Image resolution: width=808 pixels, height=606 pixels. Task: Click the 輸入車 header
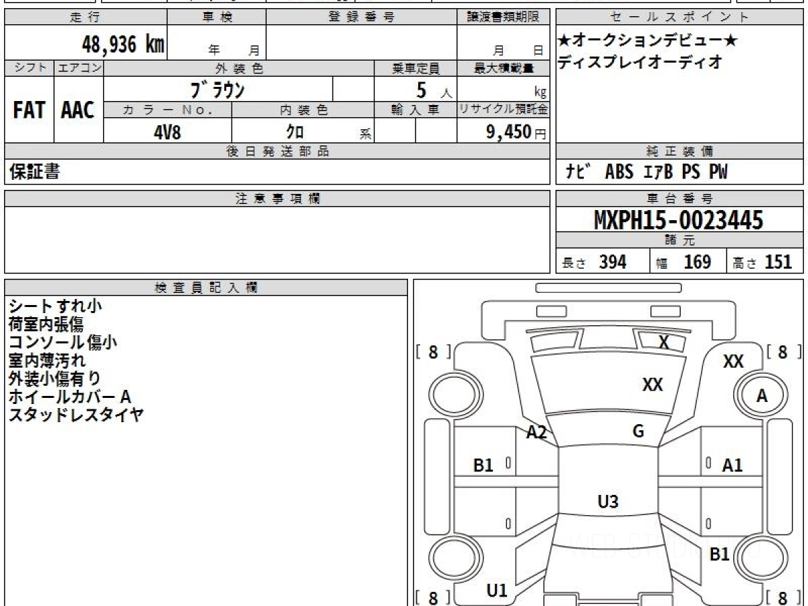(x=415, y=110)
